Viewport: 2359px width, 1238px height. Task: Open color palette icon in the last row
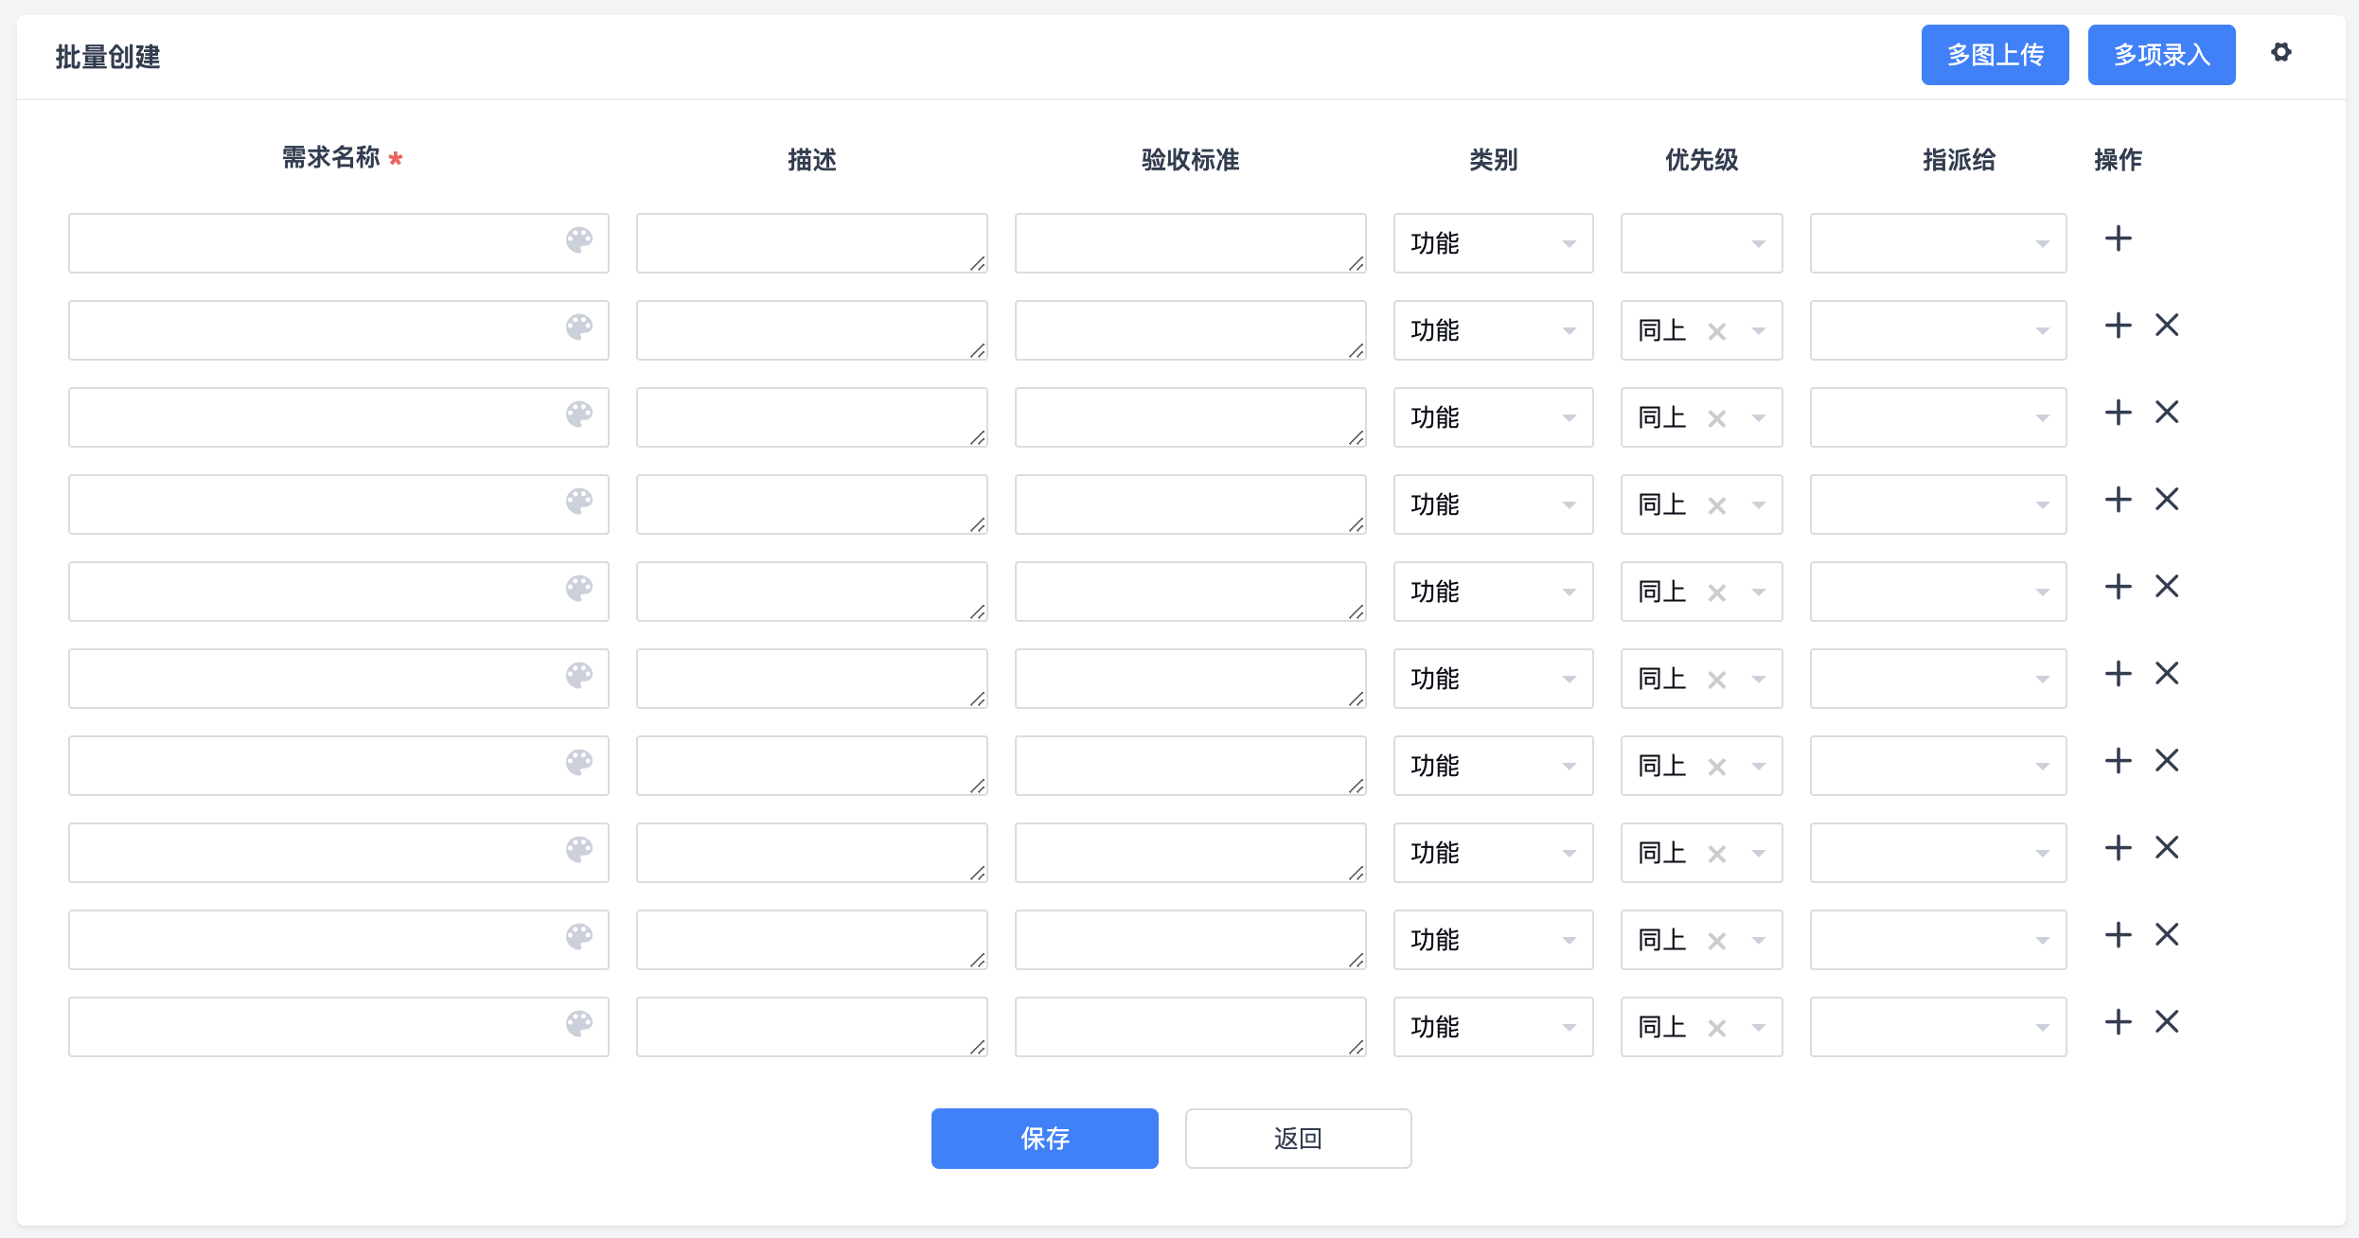579,1024
